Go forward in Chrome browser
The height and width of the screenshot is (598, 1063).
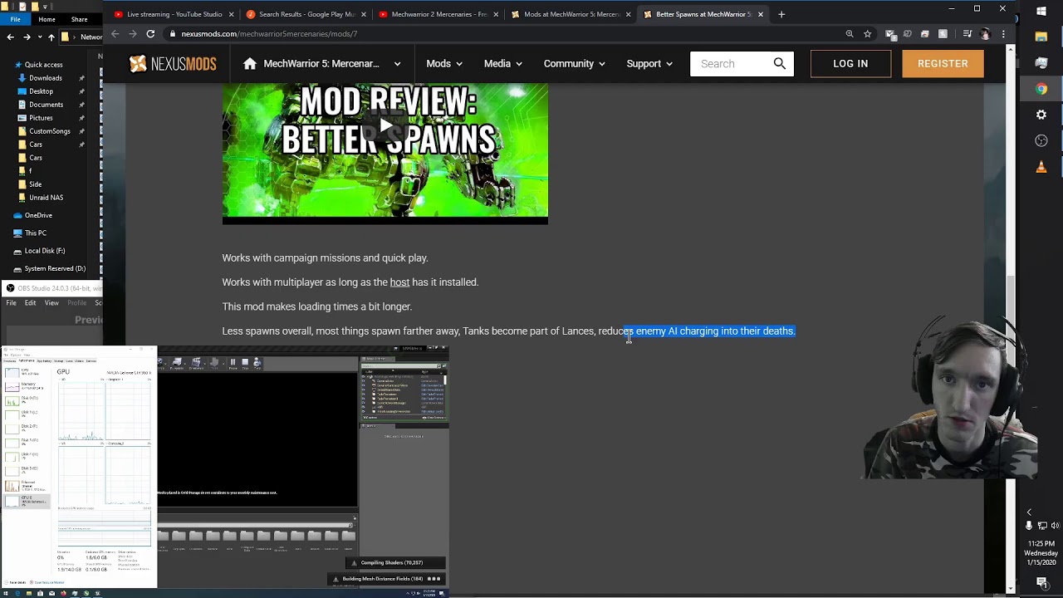click(132, 34)
